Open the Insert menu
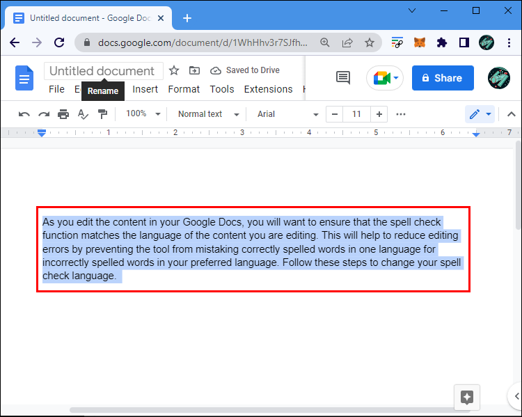 [x=145, y=89]
